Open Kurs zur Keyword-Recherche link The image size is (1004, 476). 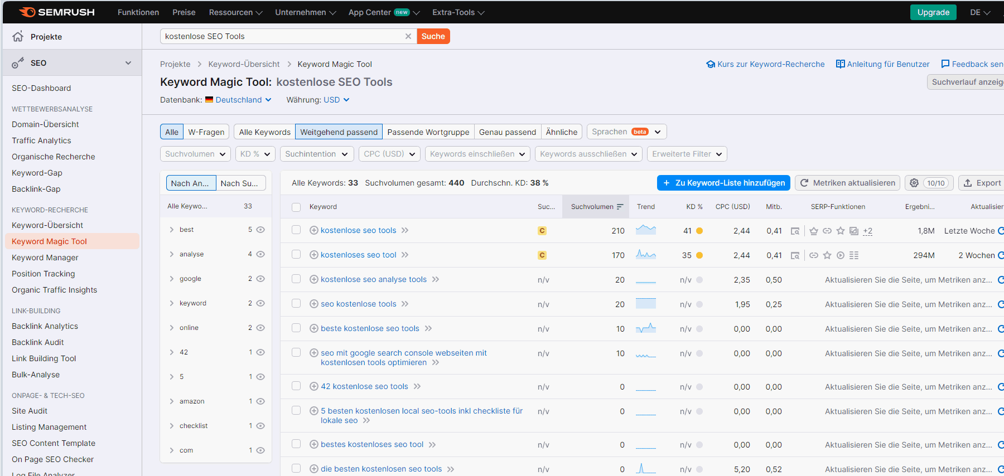[x=765, y=64]
